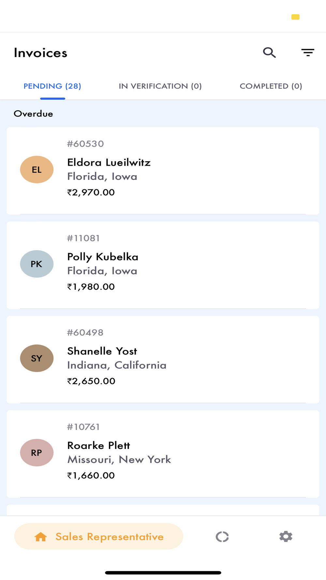
Task: Tap the SY avatar circle
Action: [x=37, y=358]
